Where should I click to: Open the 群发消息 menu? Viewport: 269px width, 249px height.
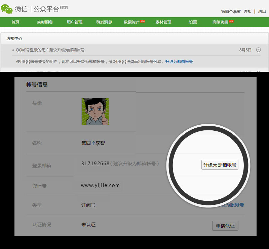105,22
